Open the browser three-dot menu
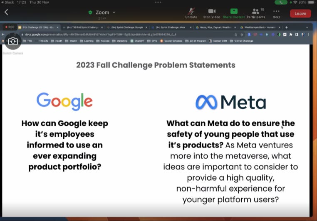The height and width of the screenshot is (221, 317). click(x=309, y=34)
